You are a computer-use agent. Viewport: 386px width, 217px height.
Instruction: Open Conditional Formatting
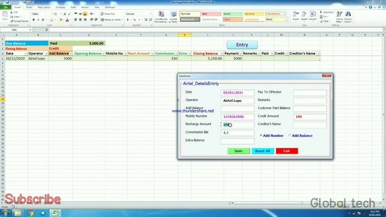[x=161, y=17]
